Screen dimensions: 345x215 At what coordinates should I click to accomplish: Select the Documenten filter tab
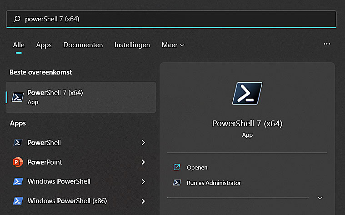tap(83, 45)
